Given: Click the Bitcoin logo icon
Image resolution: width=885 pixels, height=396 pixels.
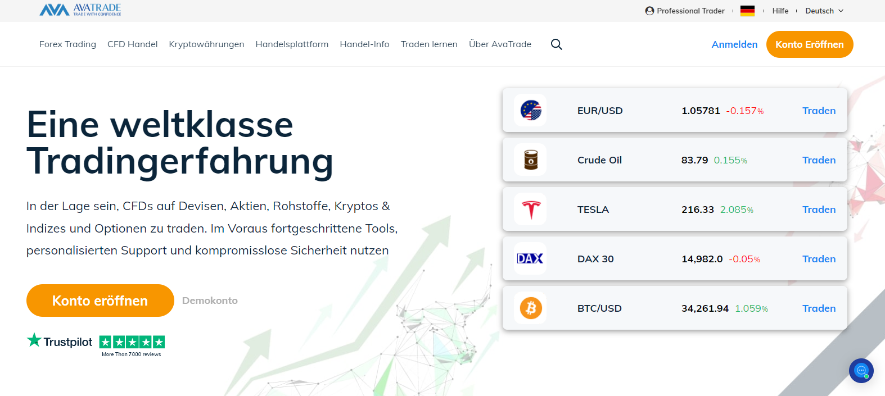Looking at the screenshot, I should click(x=531, y=308).
